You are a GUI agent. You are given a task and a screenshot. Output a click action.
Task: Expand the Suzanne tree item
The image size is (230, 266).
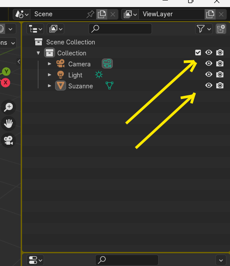(x=49, y=86)
